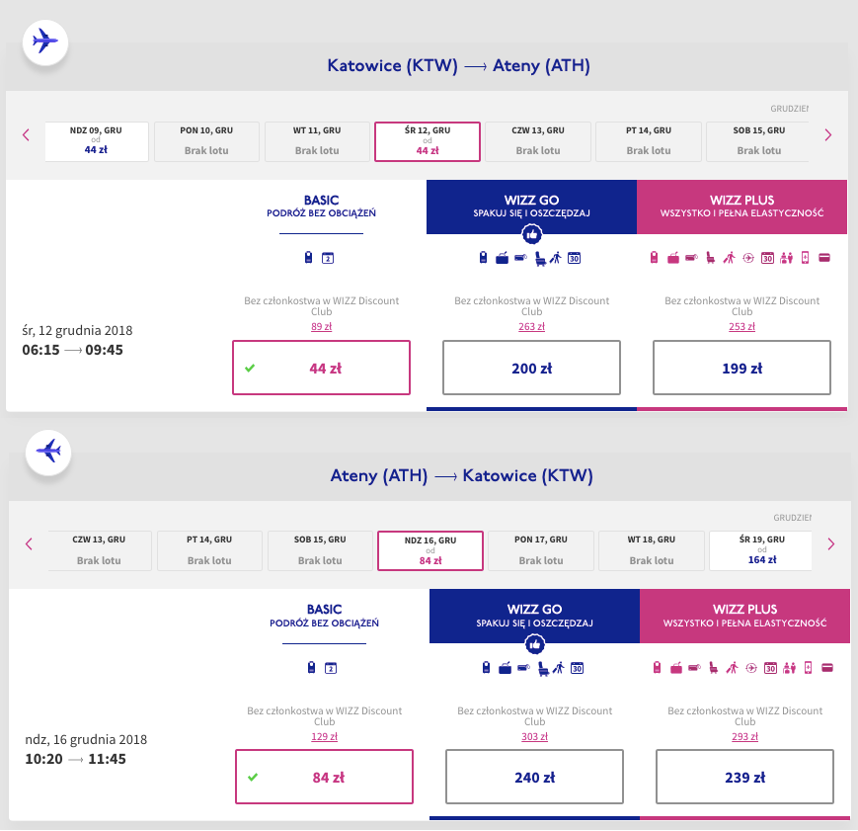
Task: Open the 89 zł non-member price link
Action: (321, 326)
